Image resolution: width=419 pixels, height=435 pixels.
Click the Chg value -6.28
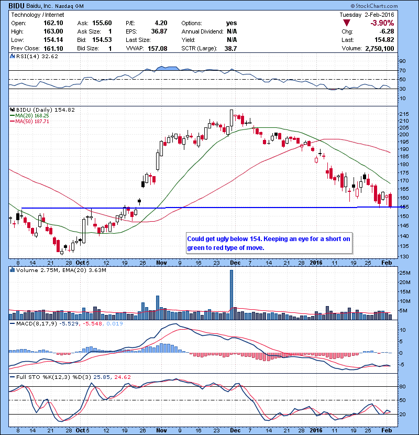[387, 31]
